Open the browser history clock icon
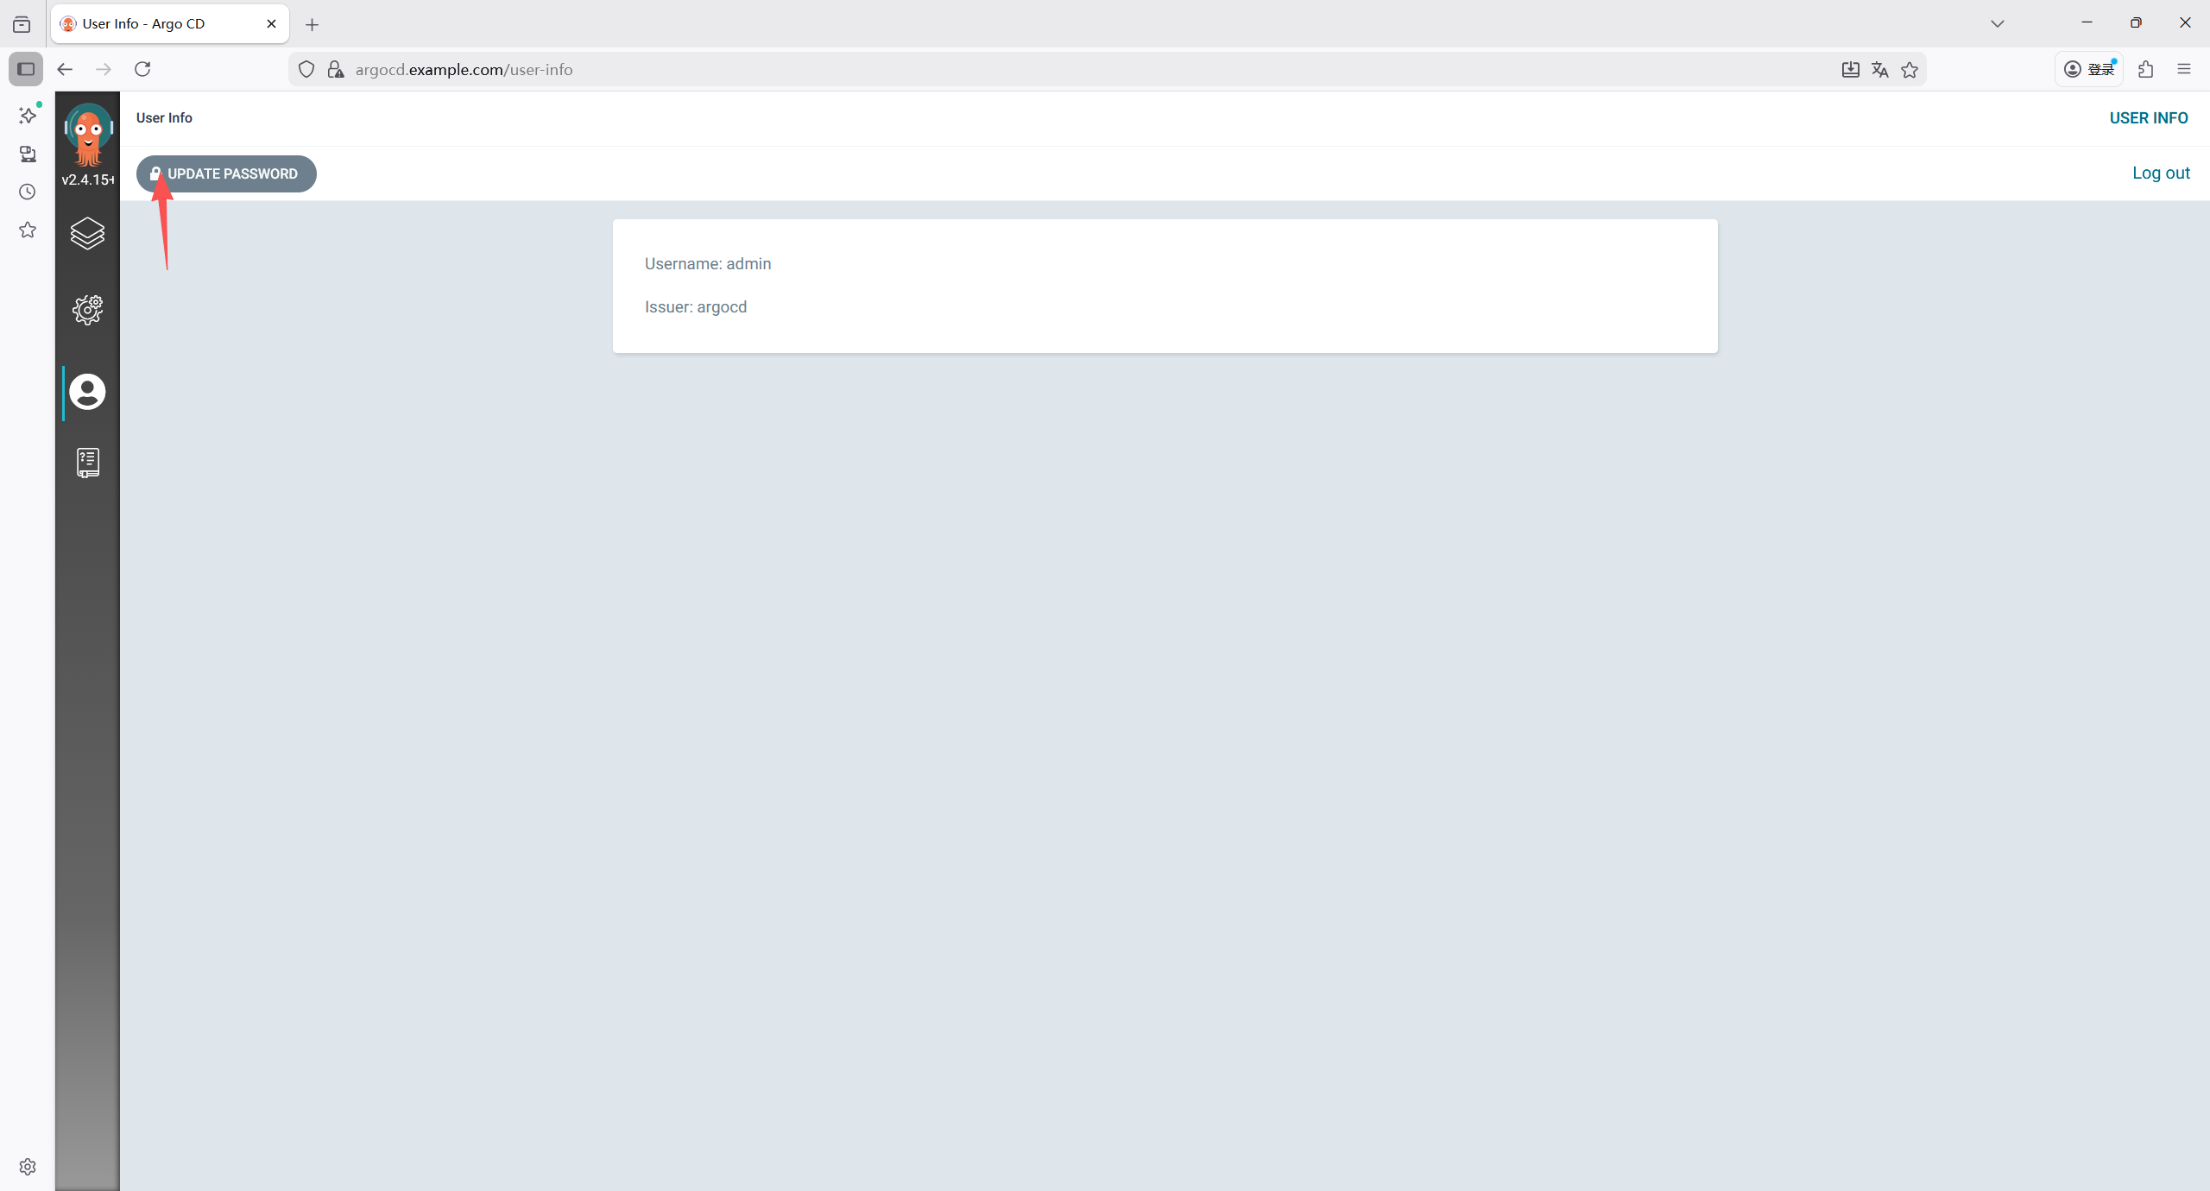Image resolution: width=2210 pixels, height=1191 pixels. 28,192
